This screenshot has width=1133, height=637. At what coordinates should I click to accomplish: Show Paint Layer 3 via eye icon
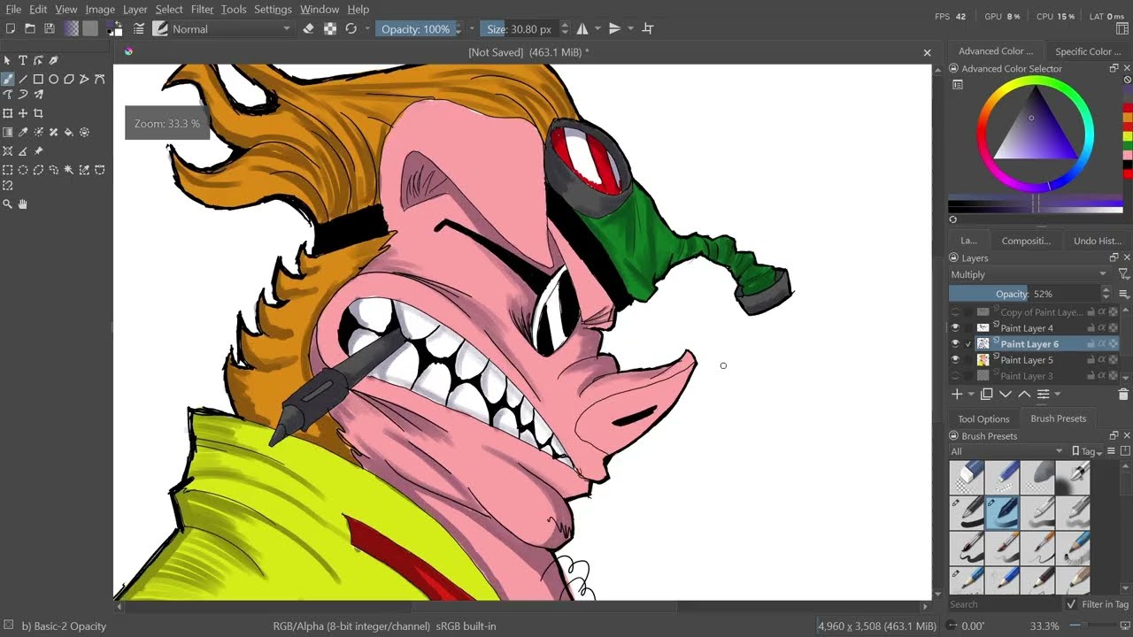click(x=955, y=376)
